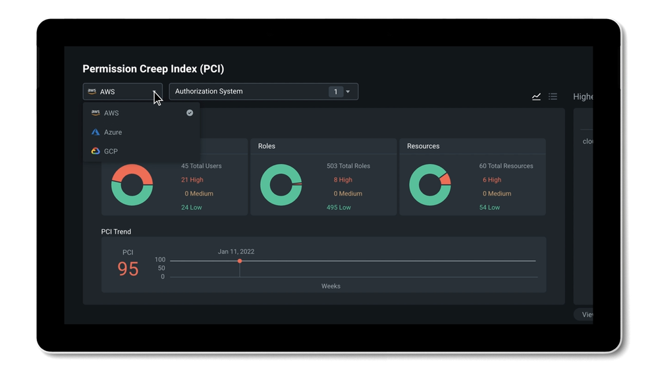This screenshot has width=658, height=370.
Task: Switch to the trend chart view icon
Action: (536, 97)
